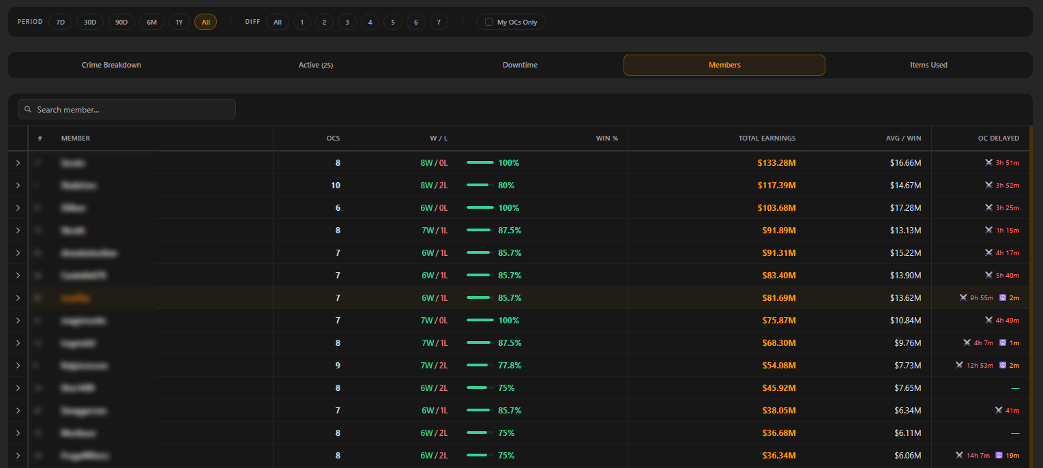Expand the row with $54.08M total earnings

[18, 366]
